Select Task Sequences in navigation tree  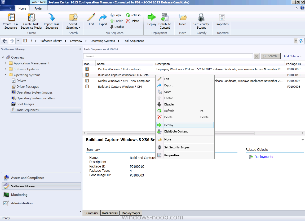[46, 110]
